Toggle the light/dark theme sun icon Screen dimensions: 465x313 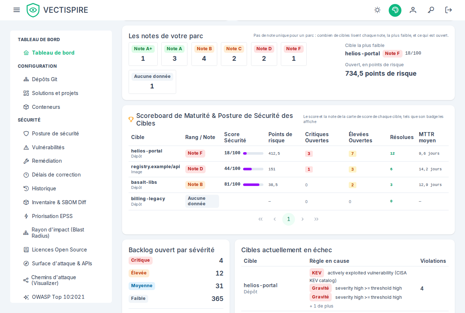(377, 10)
